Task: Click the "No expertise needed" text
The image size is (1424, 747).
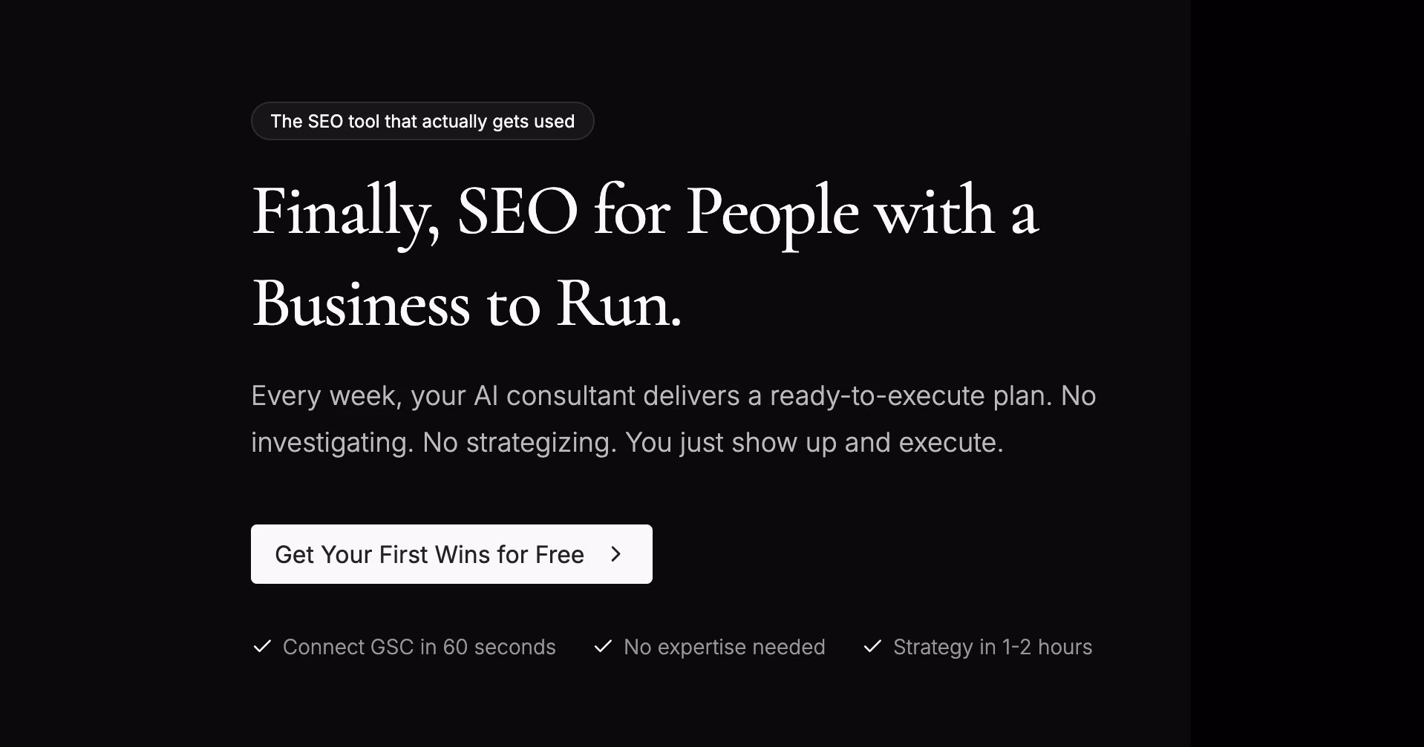Action: pos(724,647)
